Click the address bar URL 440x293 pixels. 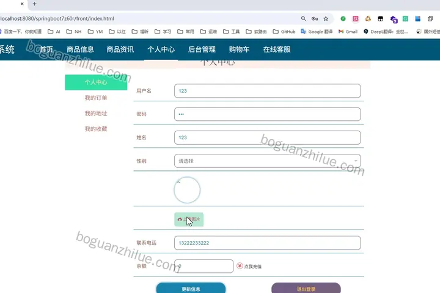[x=57, y=18]
